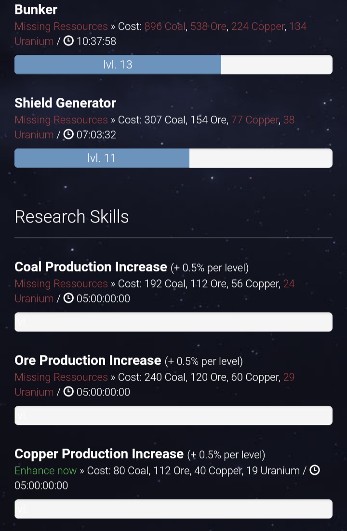Click the empty Coal Production level bar
Image resolution: width=347 pixels, height=531 pixels.
point(173,322)
